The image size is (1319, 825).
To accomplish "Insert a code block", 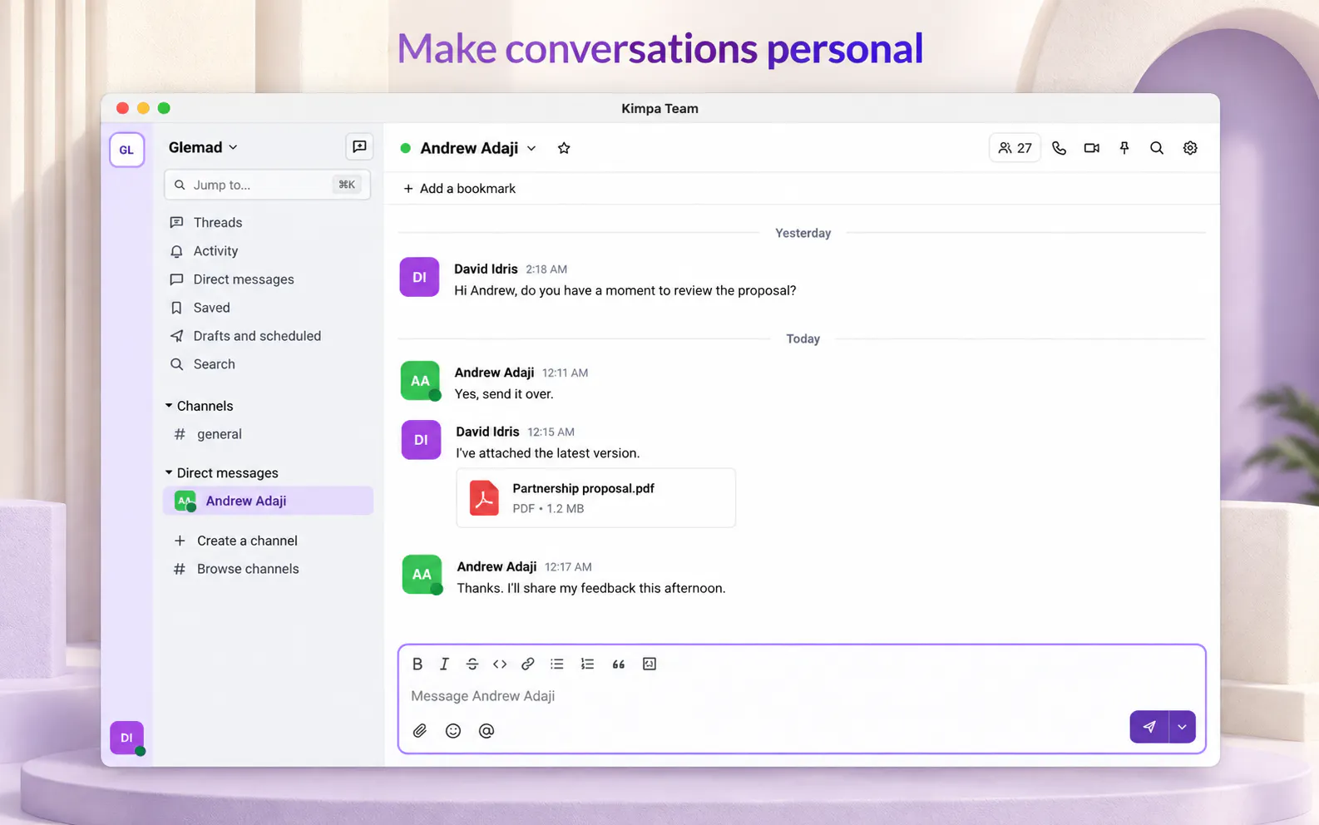I will click(x=650, y=664).
